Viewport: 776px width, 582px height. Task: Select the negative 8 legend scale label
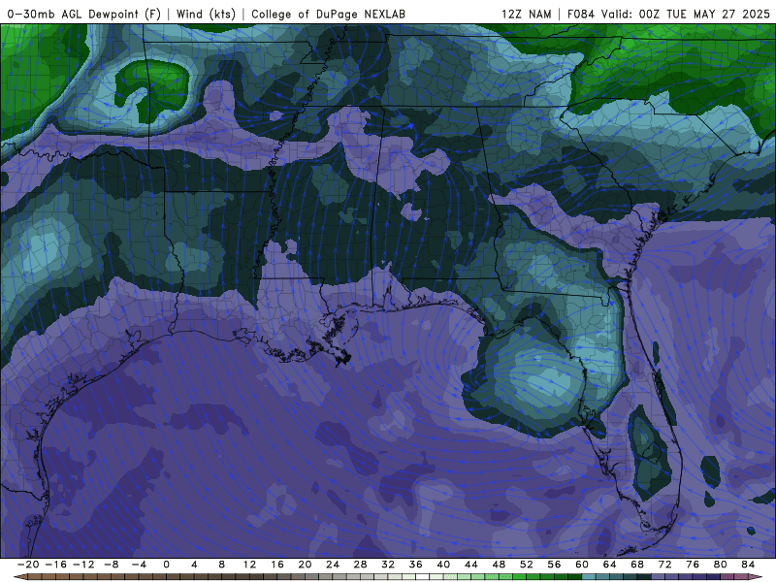click(112, 565)
